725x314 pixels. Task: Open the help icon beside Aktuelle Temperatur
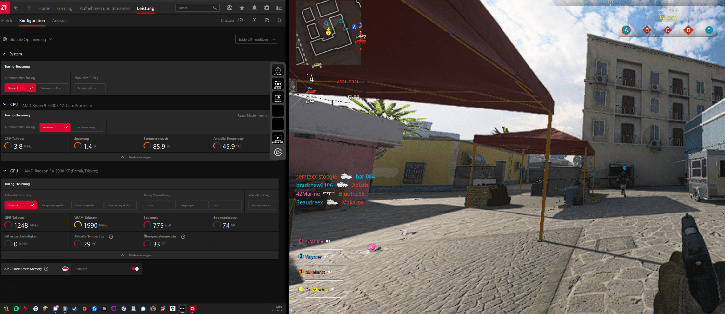[x=111, y=237]
